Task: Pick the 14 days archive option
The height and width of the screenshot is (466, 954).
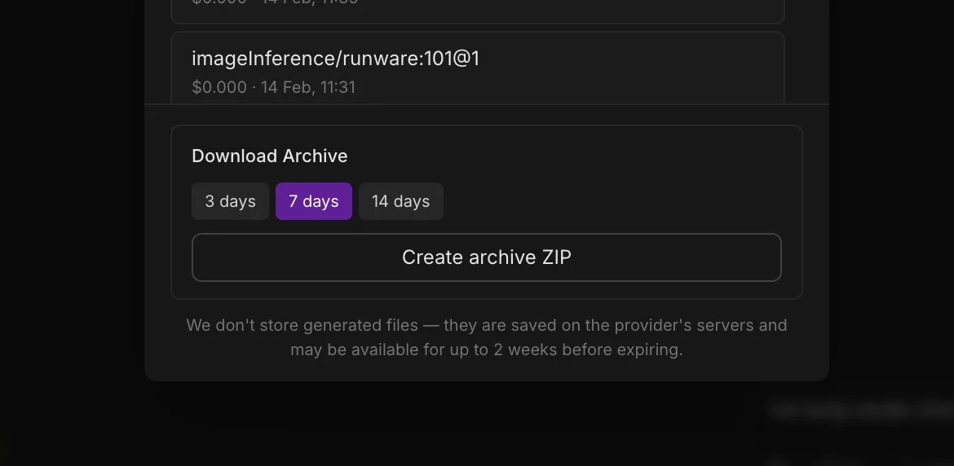Action: tap(400, 201)
